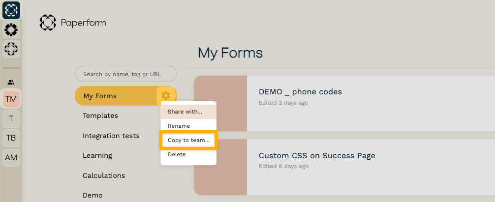
Task: Click the 'Edited 2 days ago' text
Action: coord(283,103)
